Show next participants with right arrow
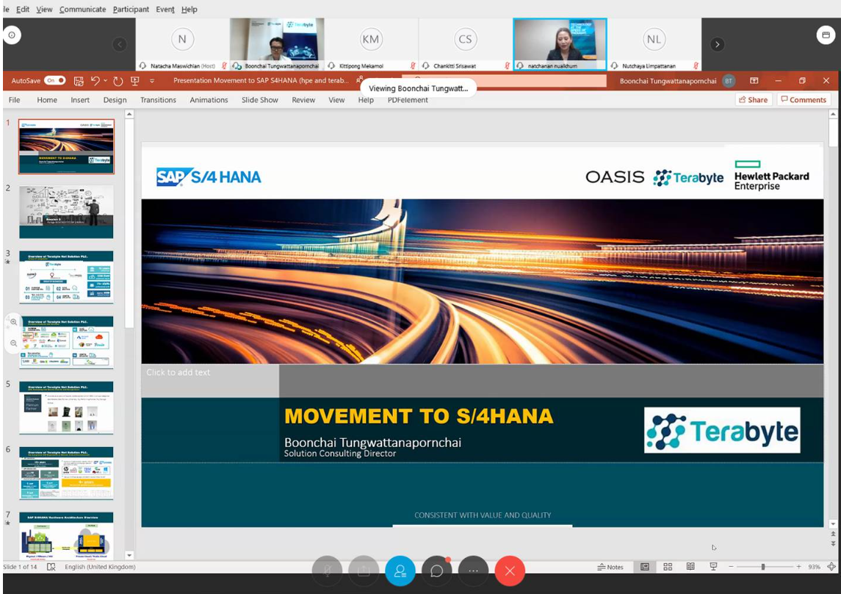 point(718,44)
